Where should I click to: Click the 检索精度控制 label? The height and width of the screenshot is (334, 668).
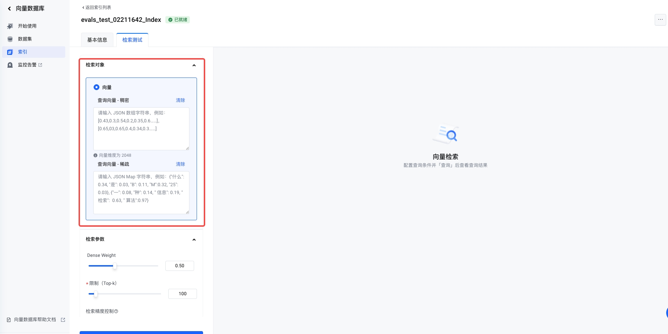click(100, 311)
